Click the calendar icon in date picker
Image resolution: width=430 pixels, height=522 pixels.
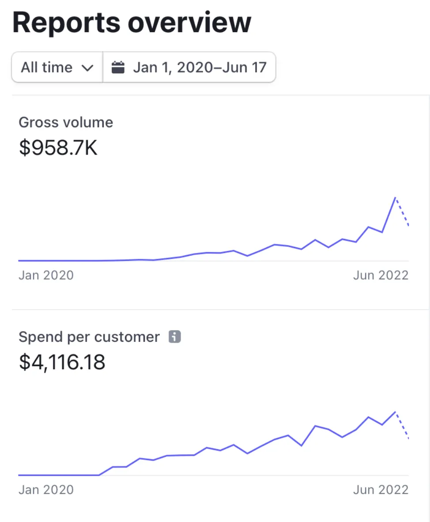point(118,68)
